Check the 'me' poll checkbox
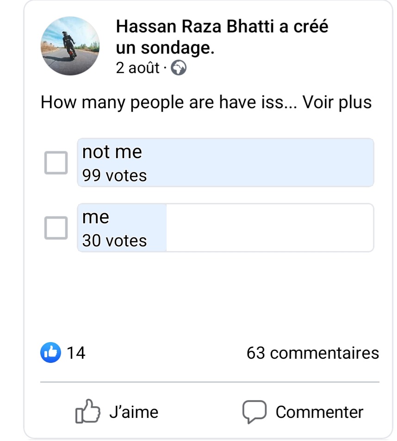 coord(56,228)
